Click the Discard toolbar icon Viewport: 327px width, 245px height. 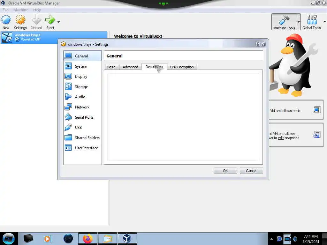36,22
